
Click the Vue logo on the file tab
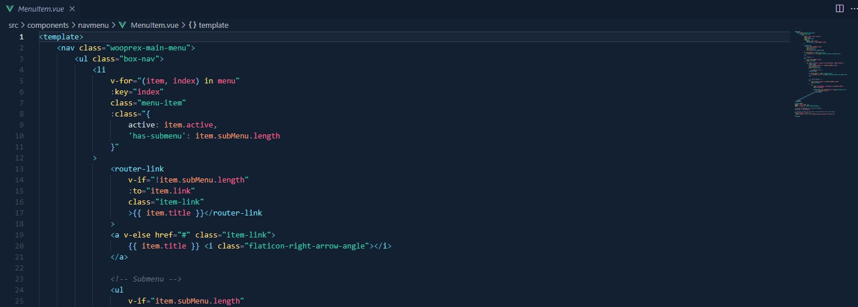coord(9,9)
